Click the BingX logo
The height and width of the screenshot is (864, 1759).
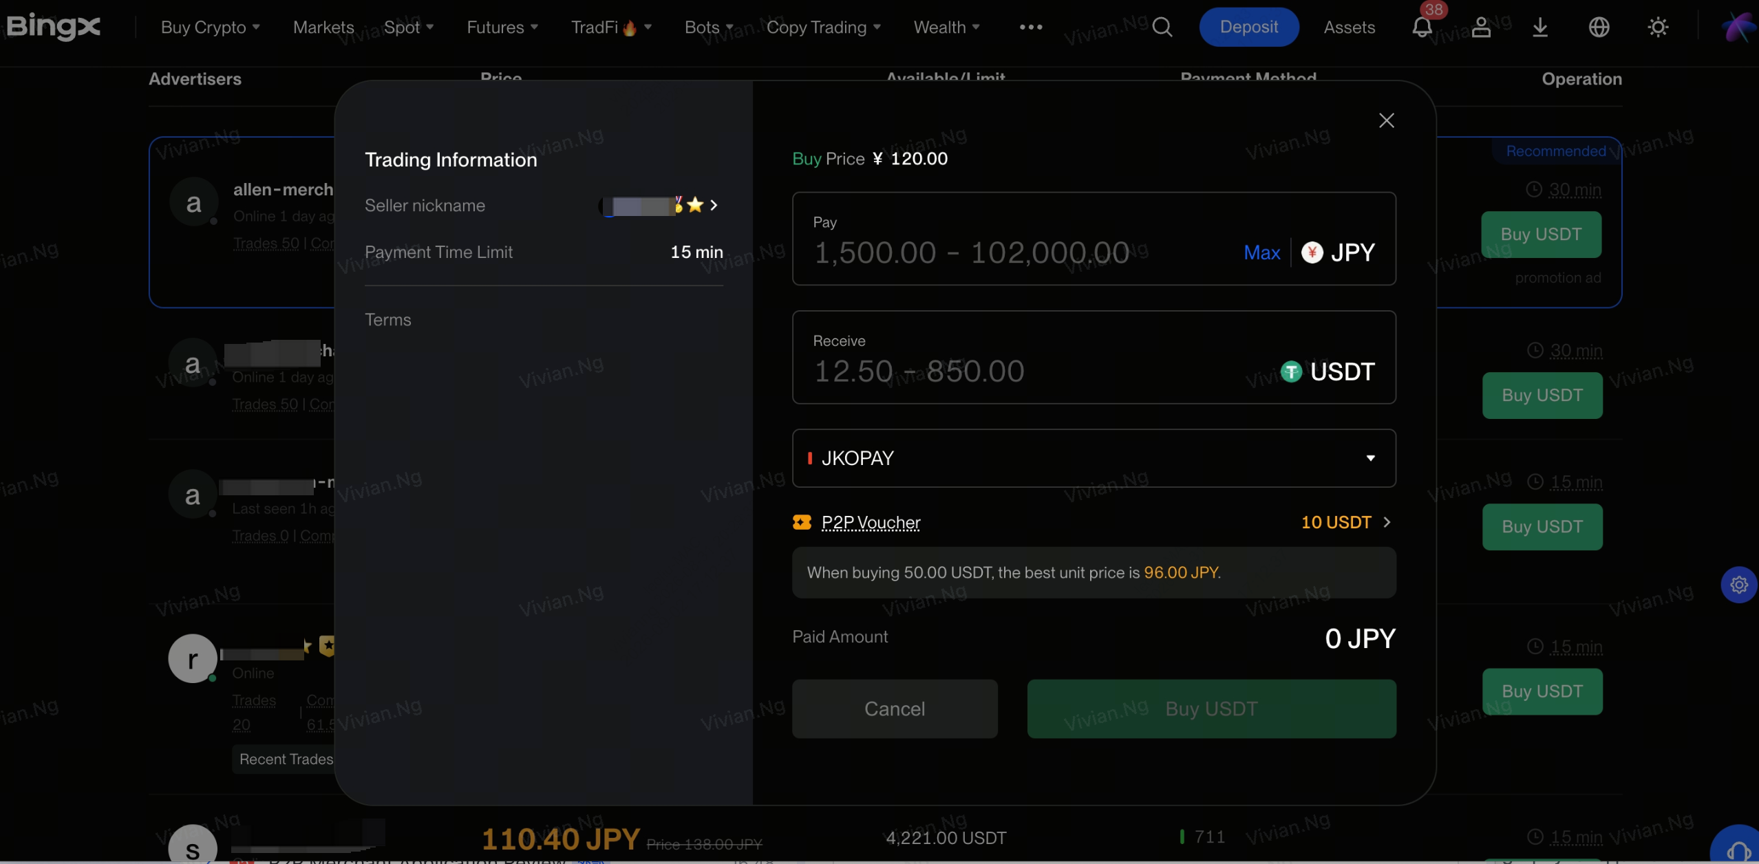tap(54, 27)
